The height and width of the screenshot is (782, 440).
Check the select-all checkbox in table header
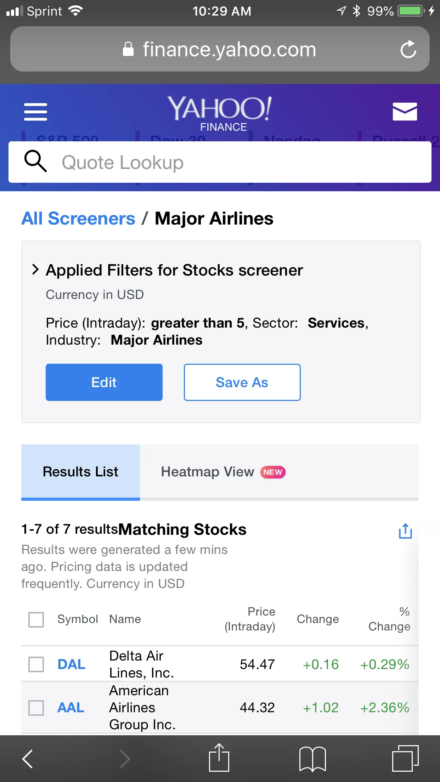point(36,619)
